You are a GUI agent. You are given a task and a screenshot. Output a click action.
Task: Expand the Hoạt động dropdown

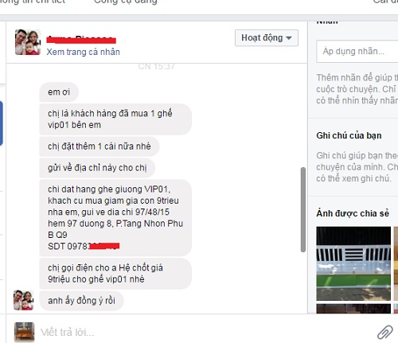click(x=267, y=38)
